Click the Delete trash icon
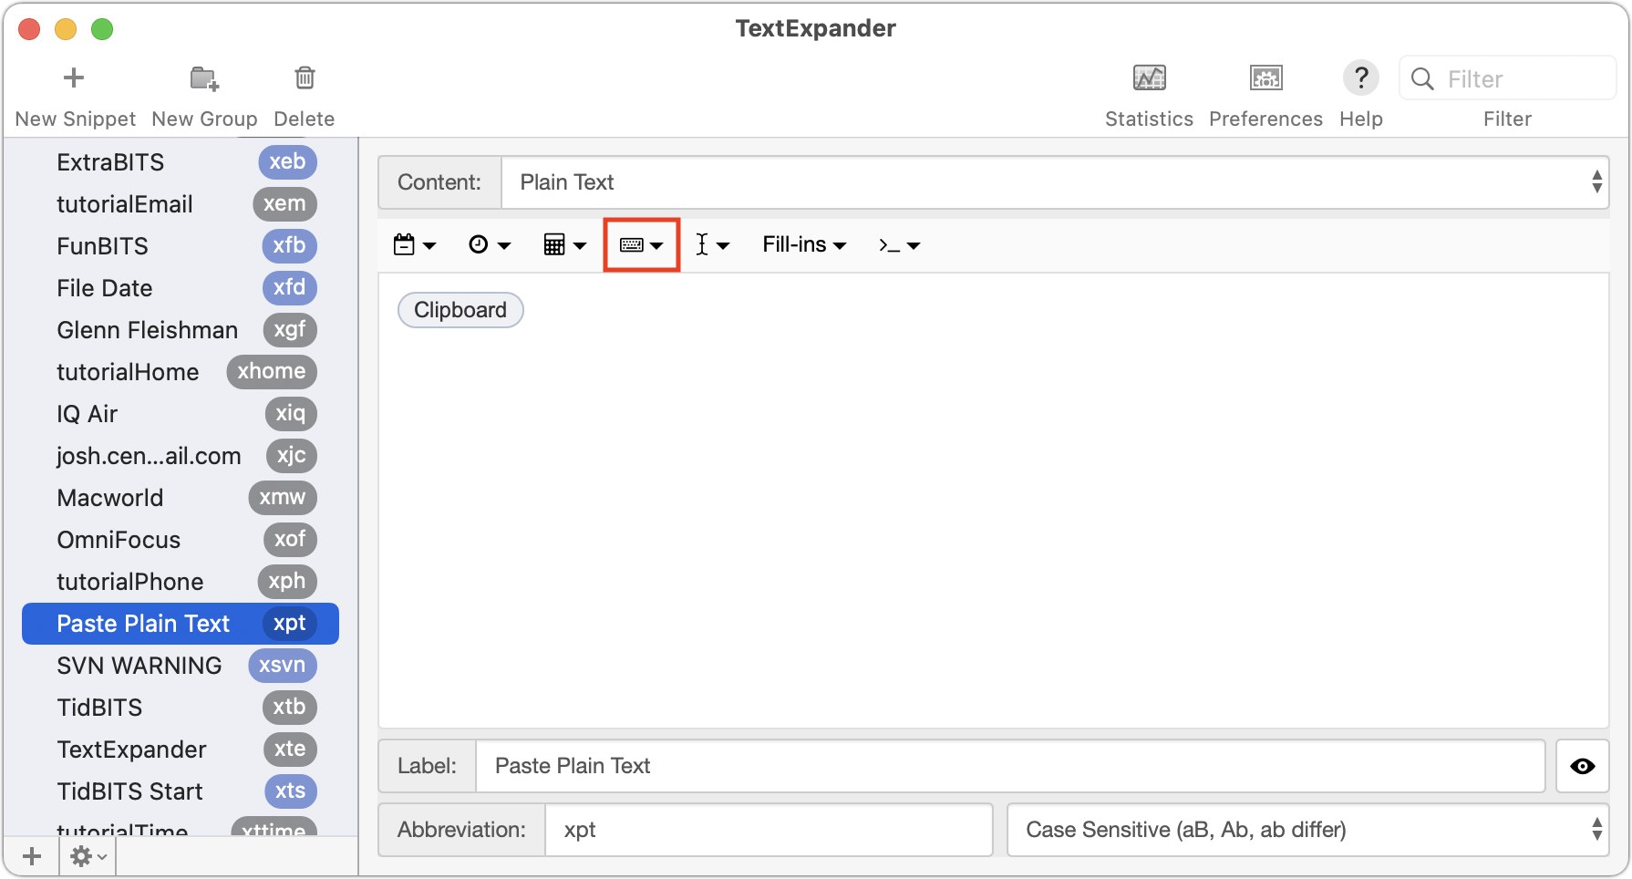This screenshot has height=879, width=1632. (305, 78)
